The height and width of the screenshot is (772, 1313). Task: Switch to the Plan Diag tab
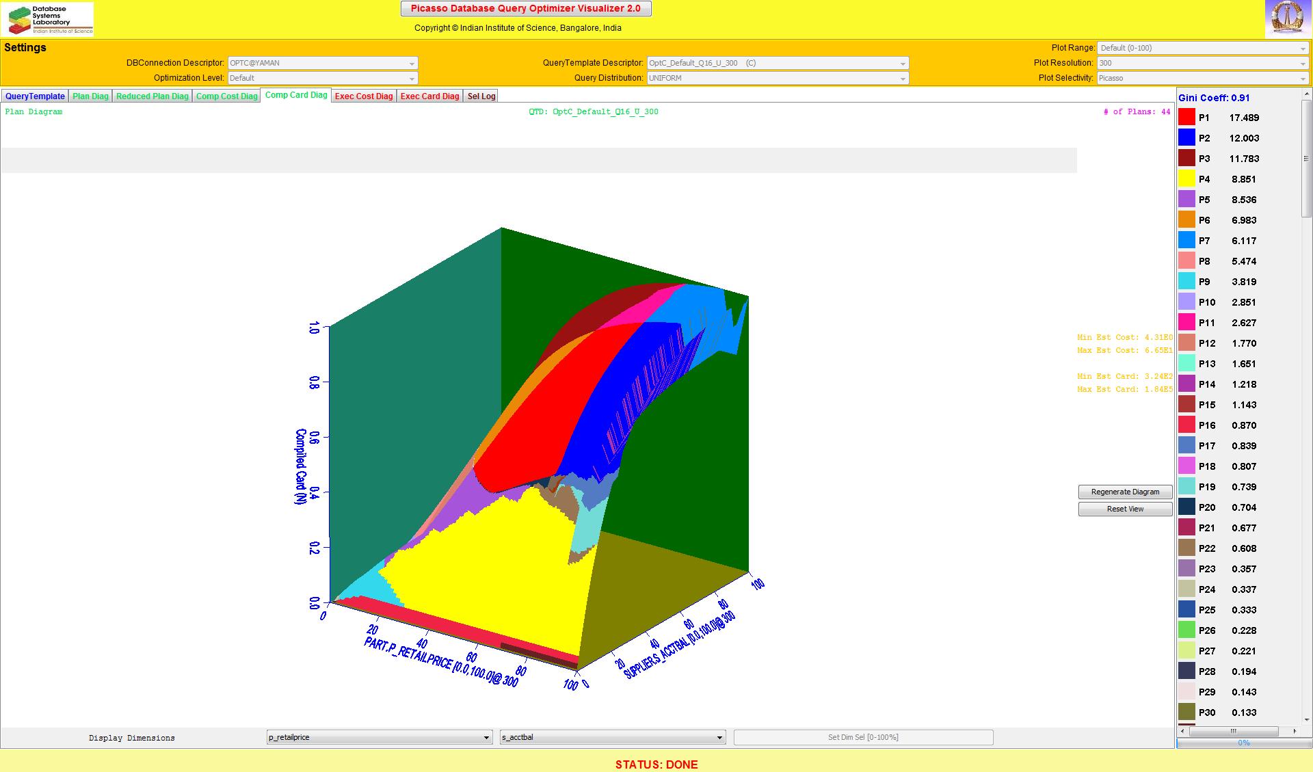pos(90,96)
